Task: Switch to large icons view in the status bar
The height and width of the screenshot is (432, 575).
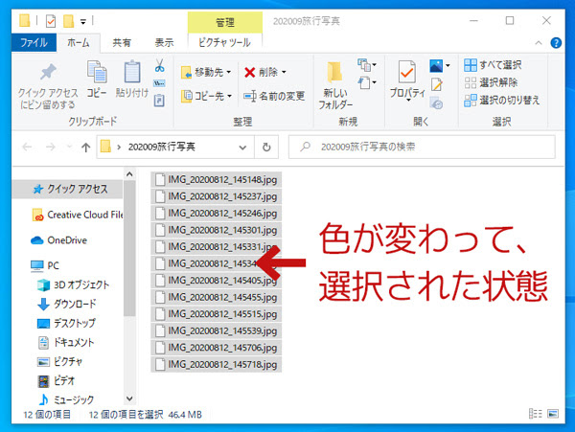Action: click(x=553, y=414)
